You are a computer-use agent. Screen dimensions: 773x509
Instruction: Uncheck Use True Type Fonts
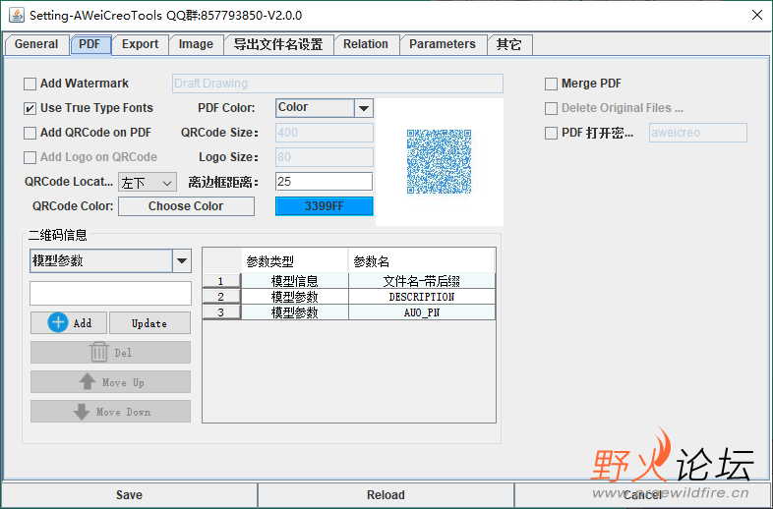click(30, 108)
